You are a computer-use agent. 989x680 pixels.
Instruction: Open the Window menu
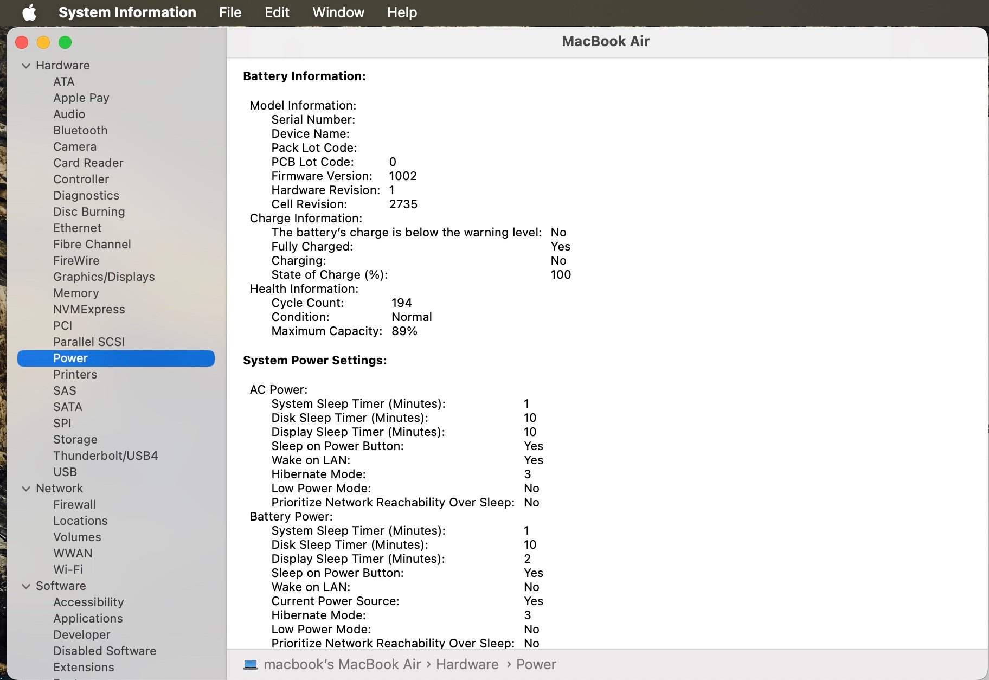[338, 12]
